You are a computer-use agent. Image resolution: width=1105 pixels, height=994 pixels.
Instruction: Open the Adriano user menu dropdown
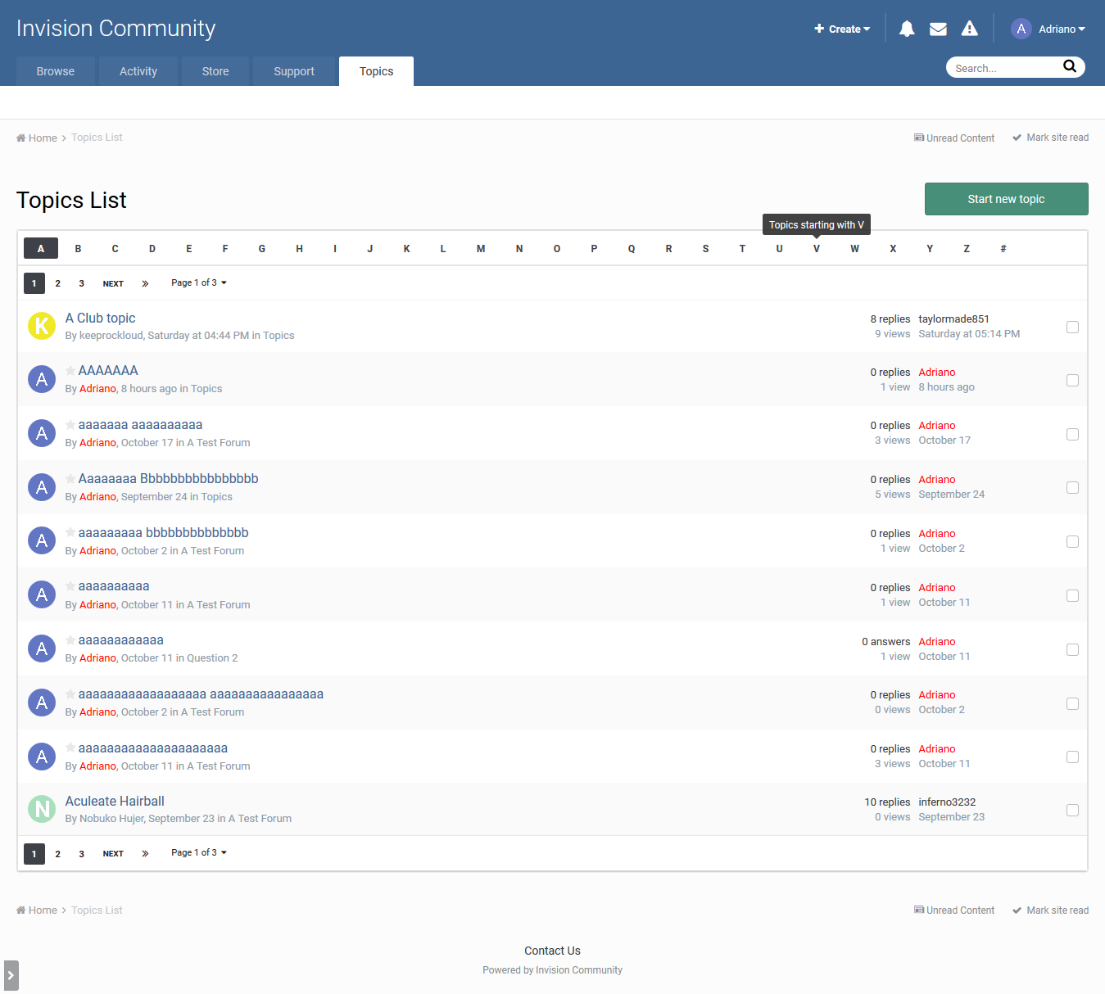(1062, 29)
